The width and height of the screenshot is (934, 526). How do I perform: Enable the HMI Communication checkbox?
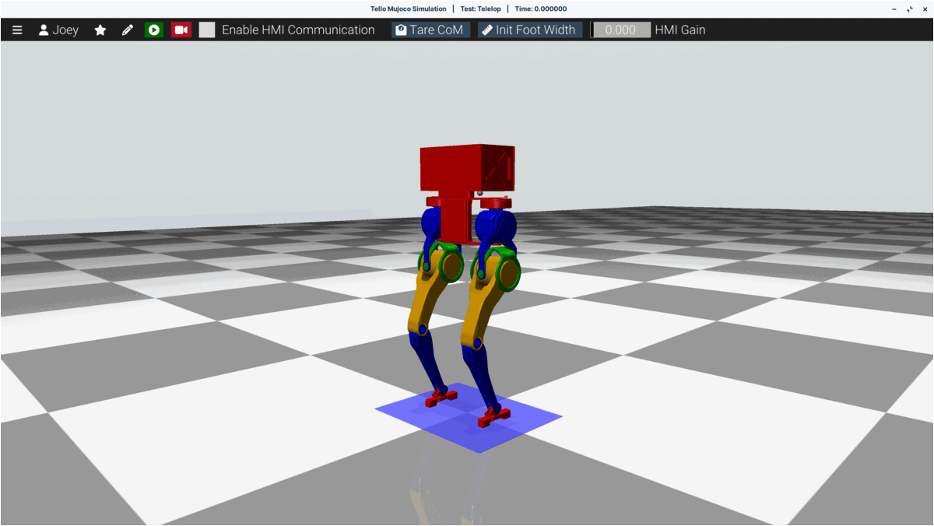[207, 30]
